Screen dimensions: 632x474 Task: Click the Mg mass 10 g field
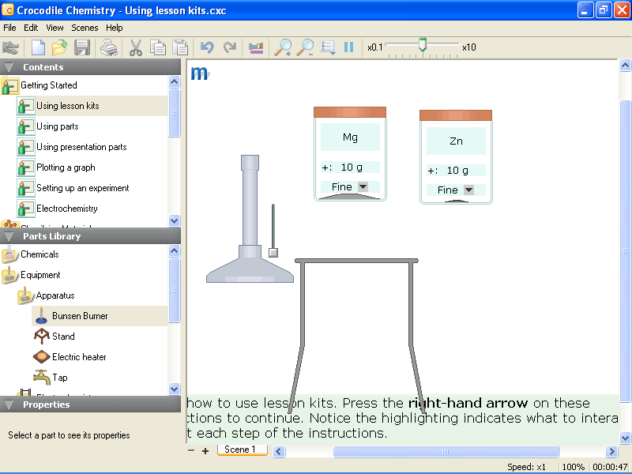click(x=352, y=167)
